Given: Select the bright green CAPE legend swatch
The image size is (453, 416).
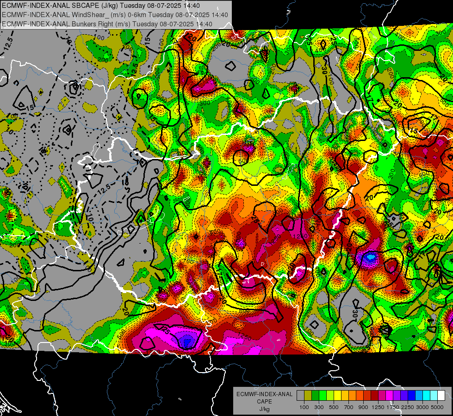Looking at the screenshot, I should click(323, 396).
